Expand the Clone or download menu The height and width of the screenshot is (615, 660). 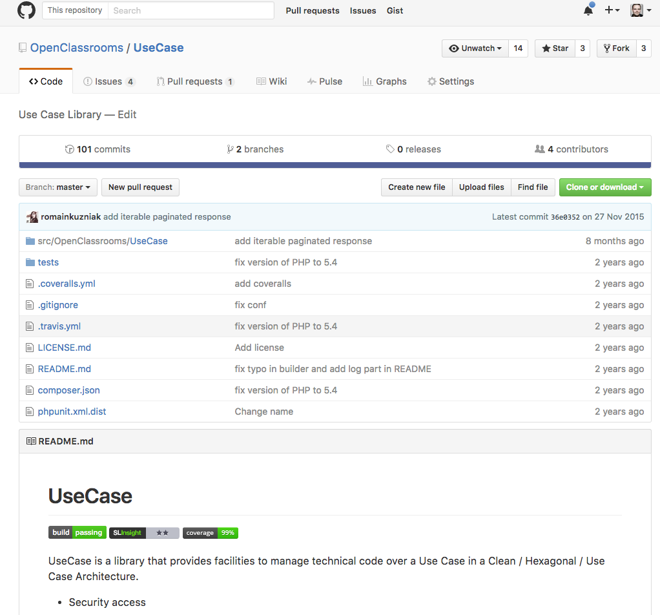(605, 187)
